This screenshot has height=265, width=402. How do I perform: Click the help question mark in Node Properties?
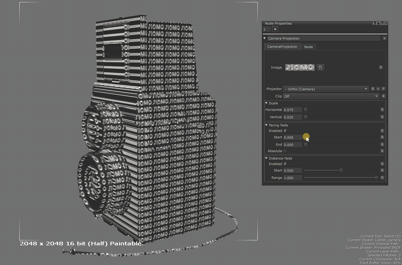click(x=374, y=23)
